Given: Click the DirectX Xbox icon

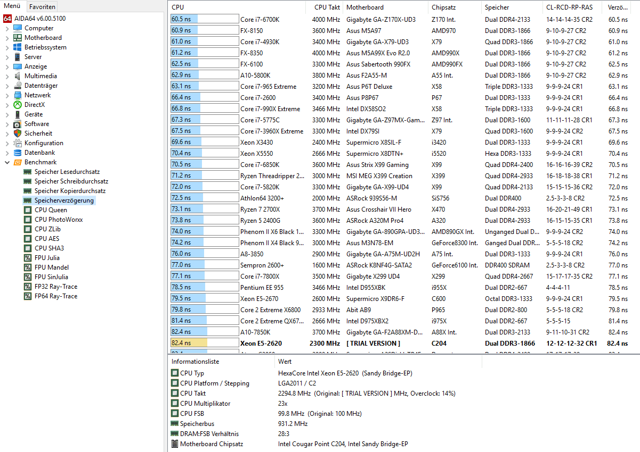Looking at the screenshot, I should (18, 105).
